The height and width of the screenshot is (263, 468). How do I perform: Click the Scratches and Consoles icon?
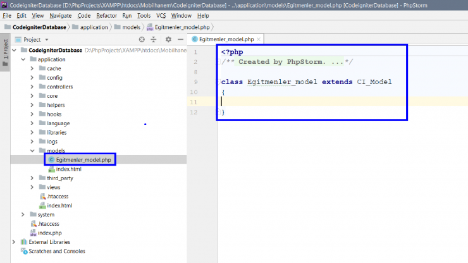click(x=24, y=251)
